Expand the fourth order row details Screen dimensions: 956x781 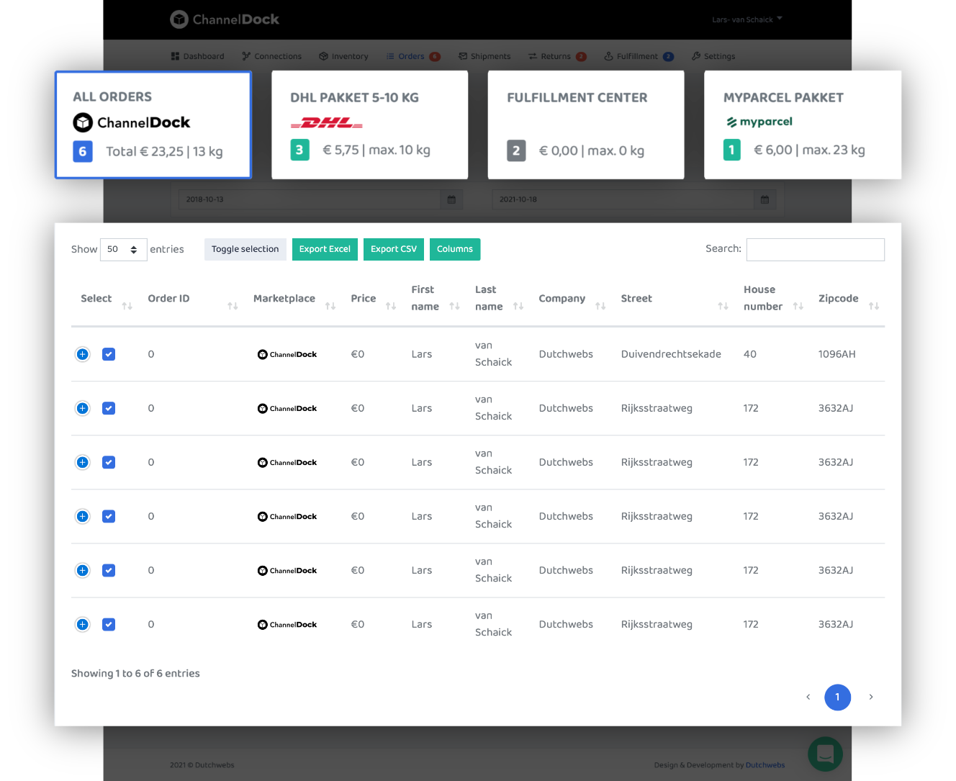coord(83,516)
